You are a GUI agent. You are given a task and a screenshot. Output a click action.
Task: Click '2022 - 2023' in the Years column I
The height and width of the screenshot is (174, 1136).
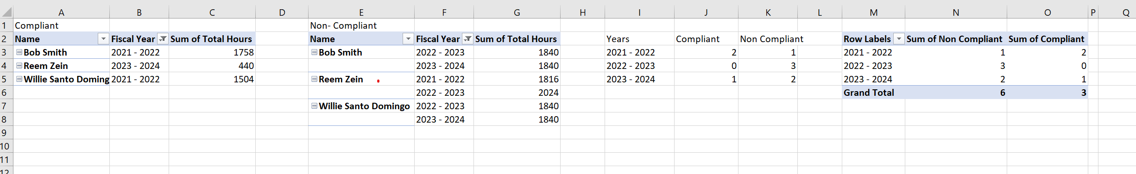[640, 66]
